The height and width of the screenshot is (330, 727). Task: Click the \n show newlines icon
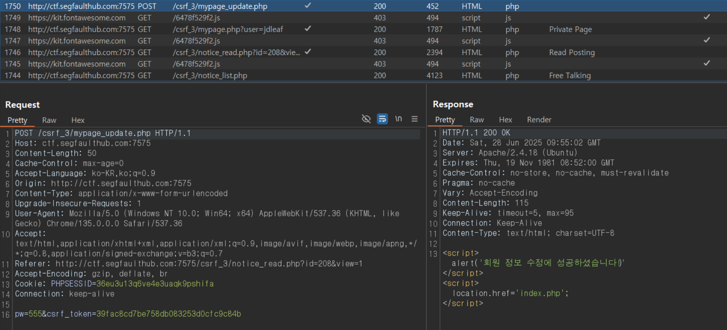(x=398, y=119)
